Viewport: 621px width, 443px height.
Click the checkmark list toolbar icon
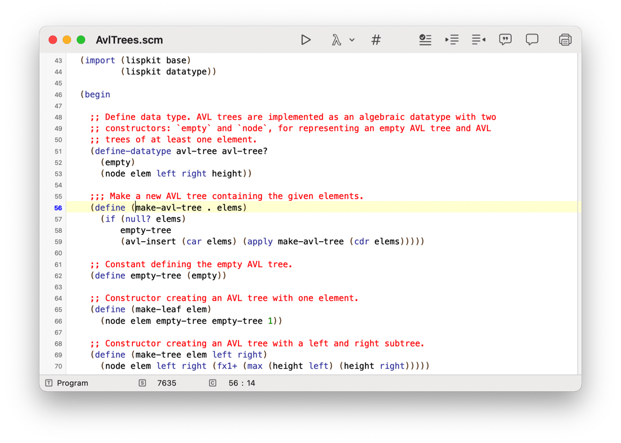click(425, 40)
